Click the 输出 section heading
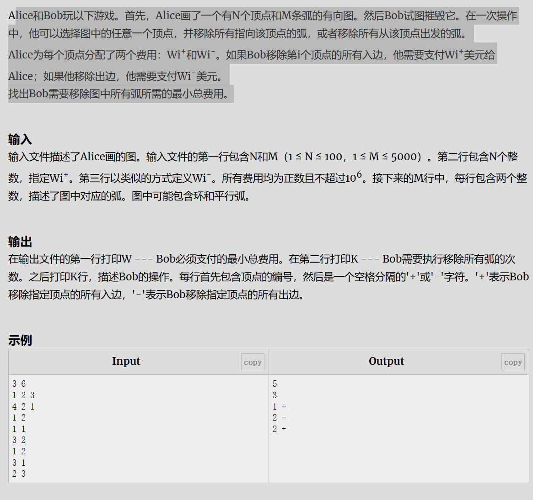Image resolution: width=533 pixels, height=500 pixels. 20,242
